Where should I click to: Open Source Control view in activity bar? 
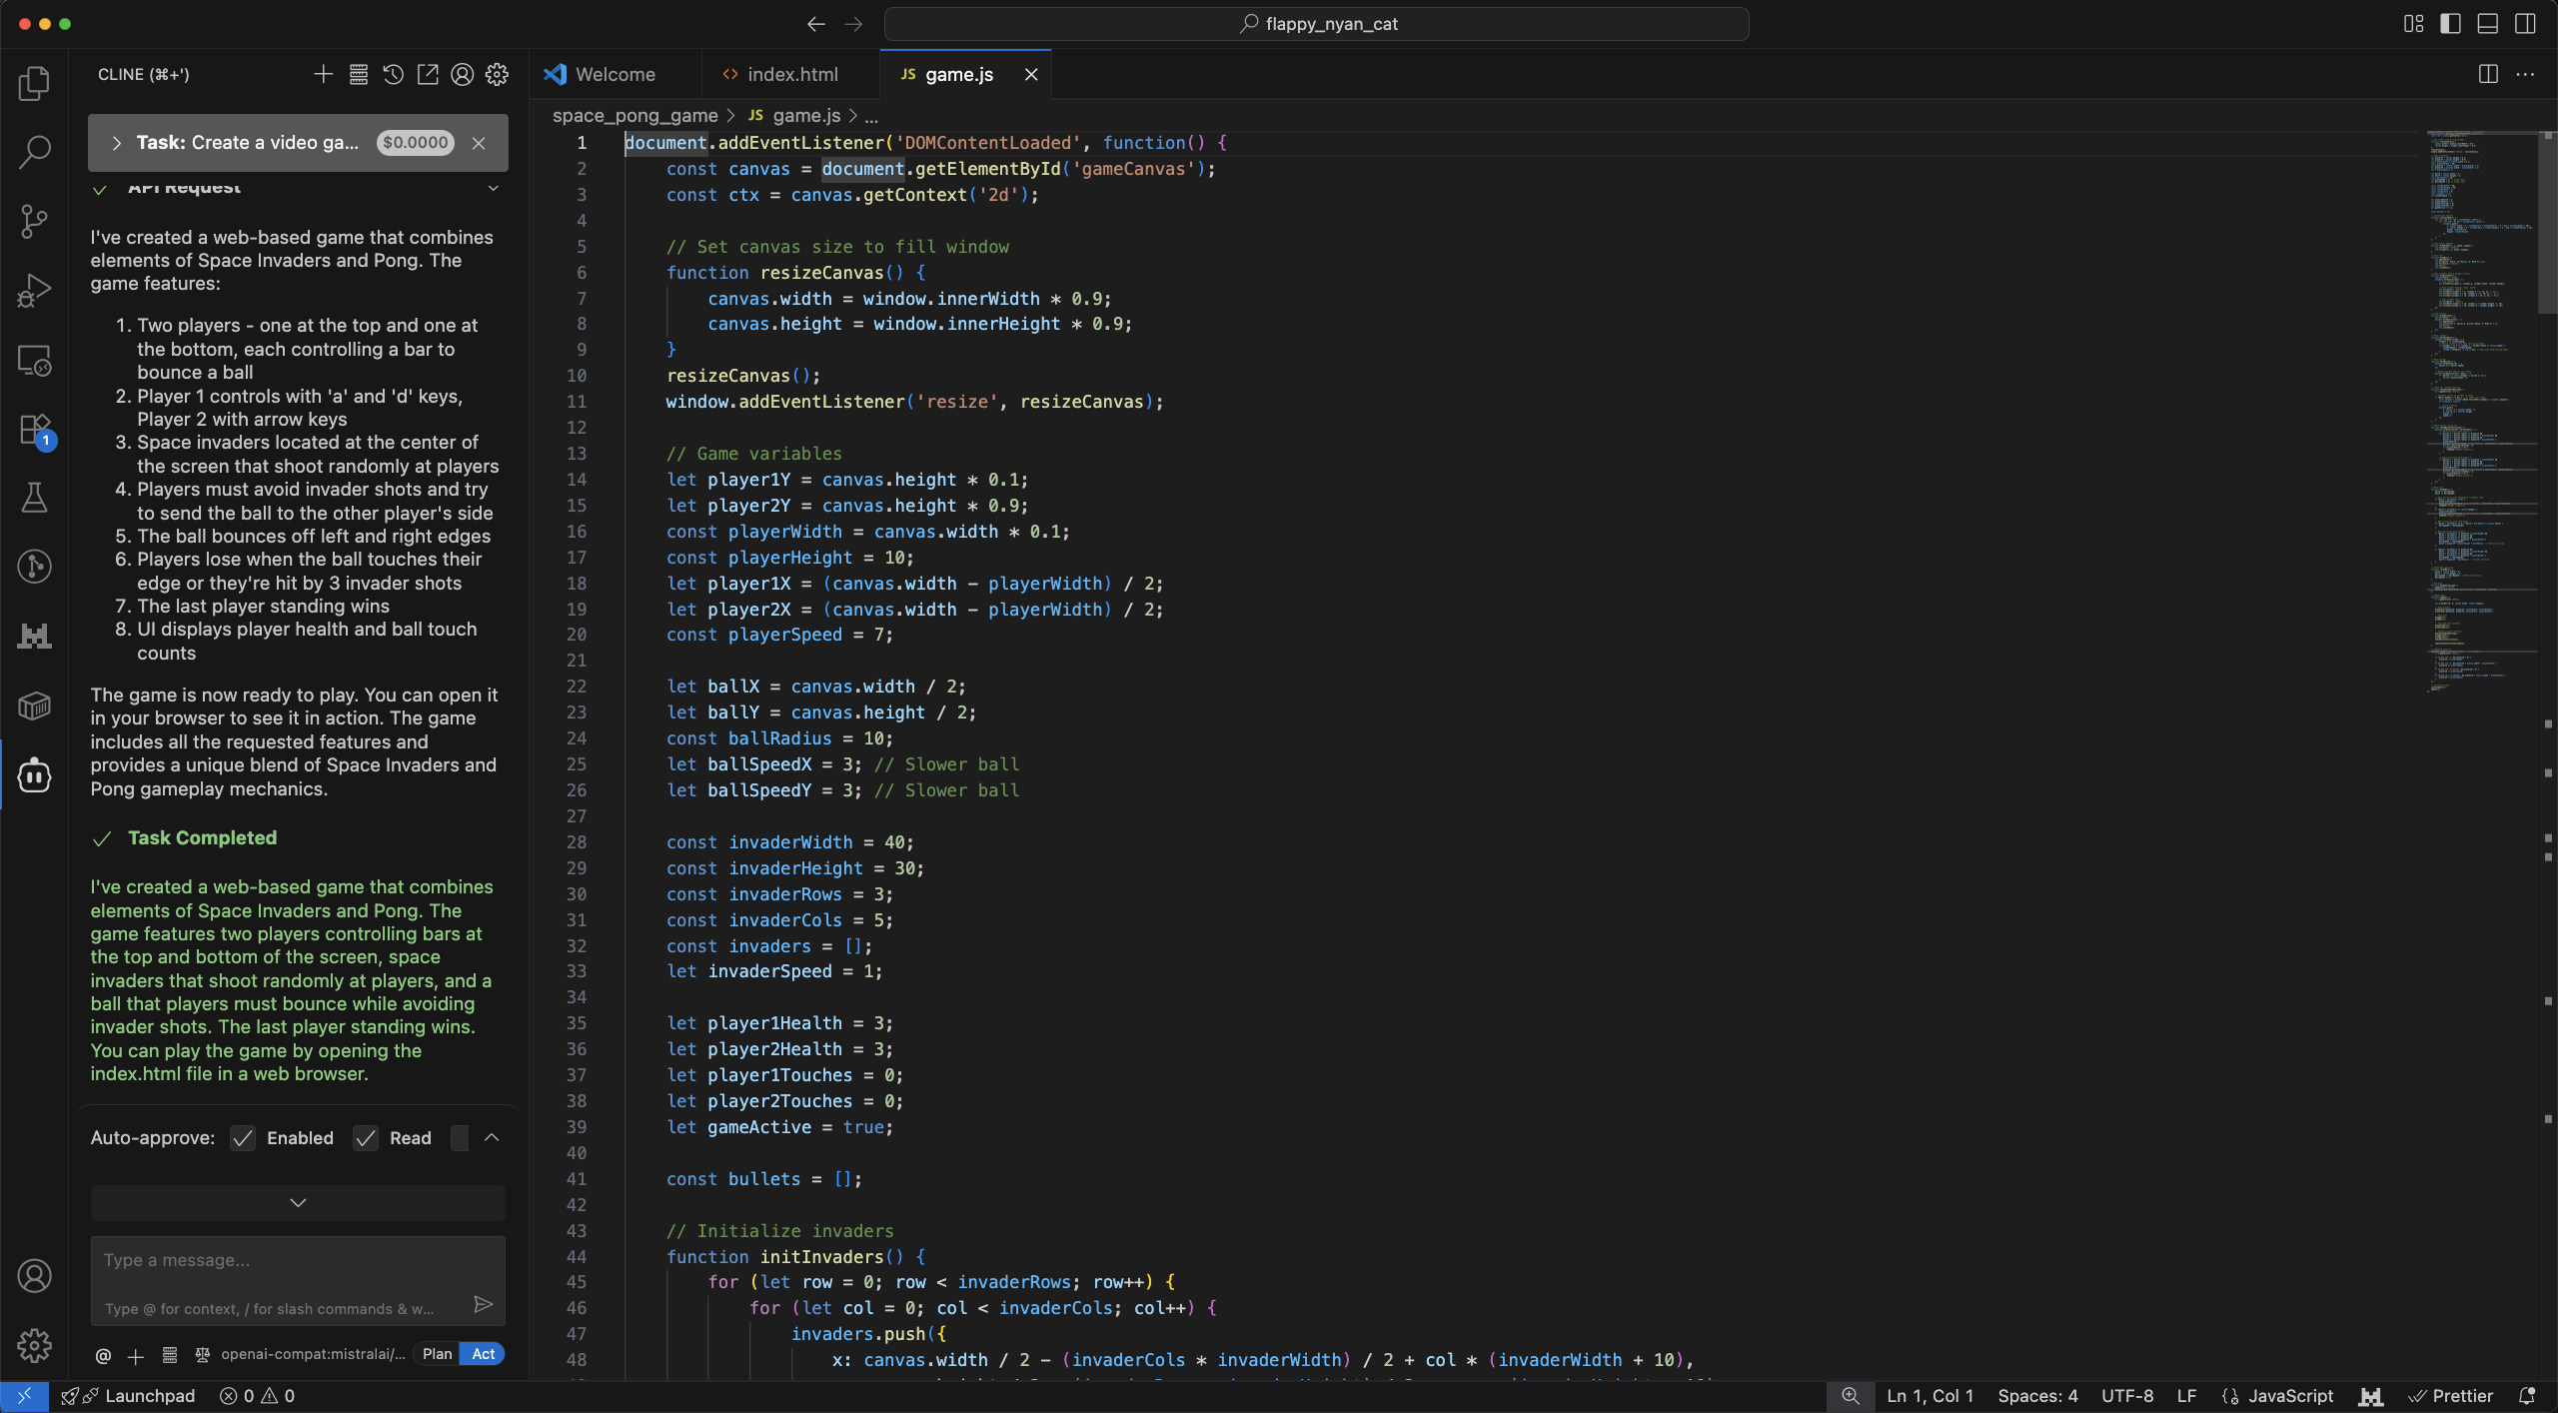(34, 221)
